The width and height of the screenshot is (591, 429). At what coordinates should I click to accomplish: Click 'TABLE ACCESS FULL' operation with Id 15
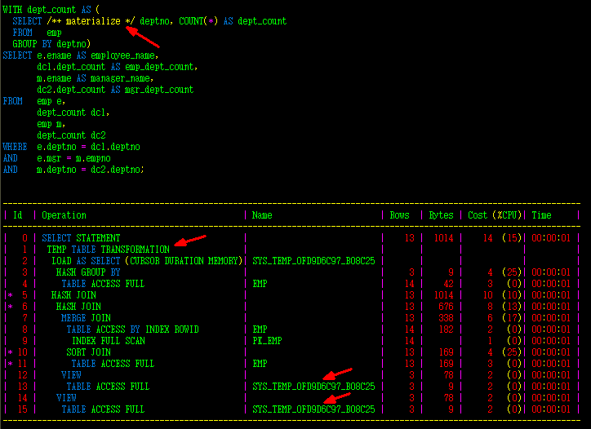[x=104, y=409]
